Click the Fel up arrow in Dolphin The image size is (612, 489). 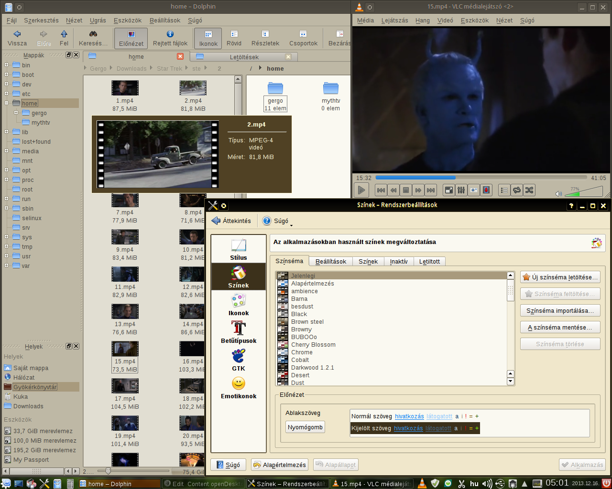(x=64, y=38)
